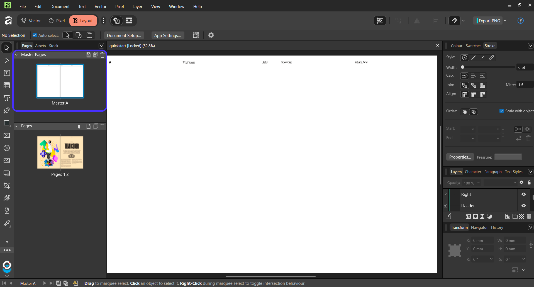
Task: Click the Pressure profile swatch
Action: pyautogui.click(x=508, y=157)
